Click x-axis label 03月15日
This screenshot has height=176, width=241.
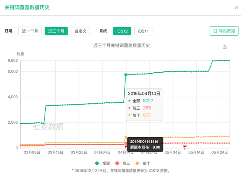(55, 152)
